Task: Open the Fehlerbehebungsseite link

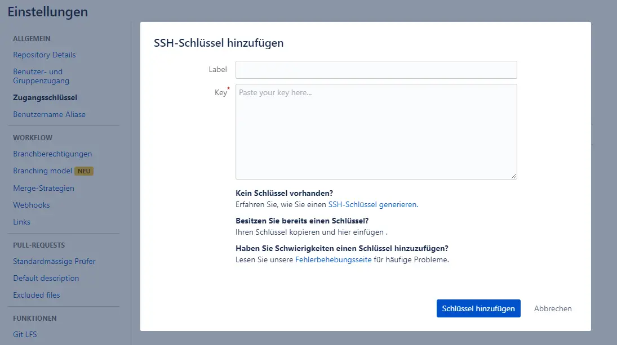Action: (x=333, y=259)
